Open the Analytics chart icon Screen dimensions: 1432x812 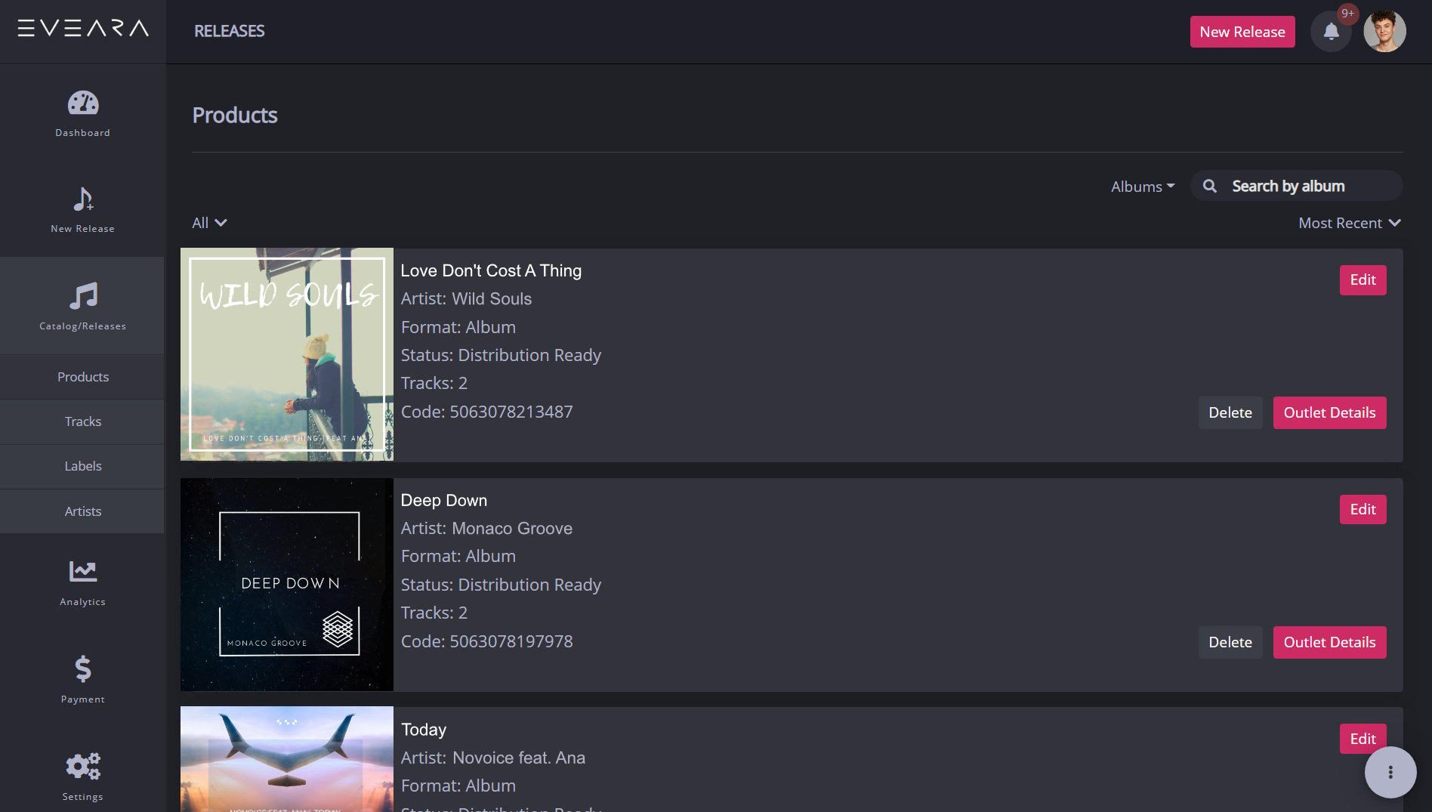pyautogui.click(x=83, y=571)
